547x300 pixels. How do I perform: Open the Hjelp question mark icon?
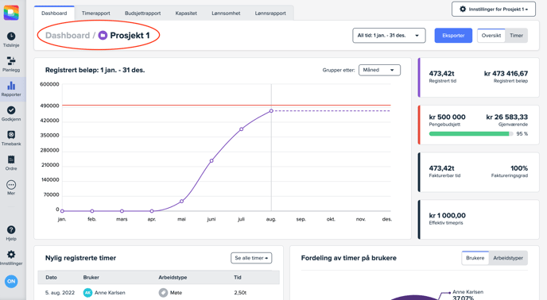pyautogui.click(x=11, y=230)
